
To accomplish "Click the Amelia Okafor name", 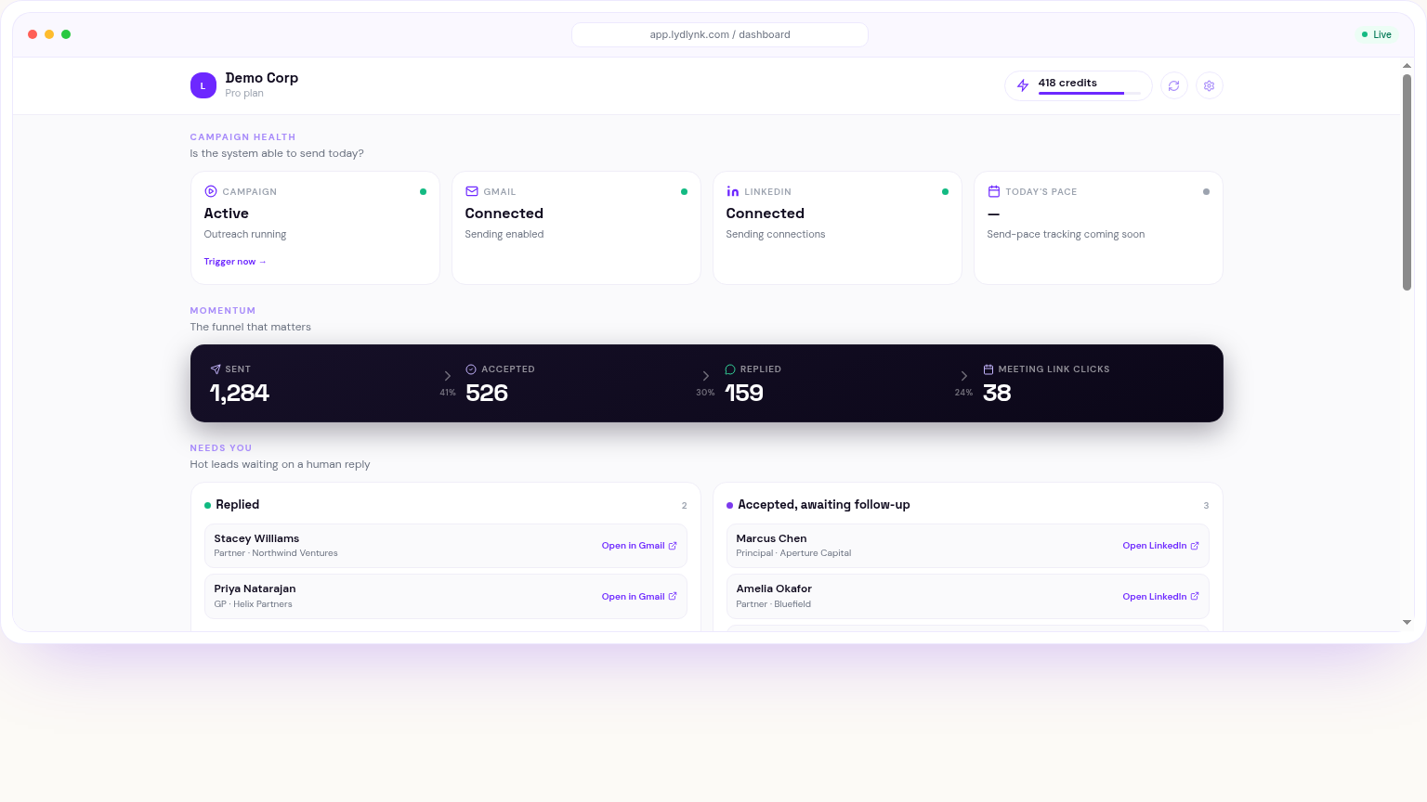I will point(774,589).
